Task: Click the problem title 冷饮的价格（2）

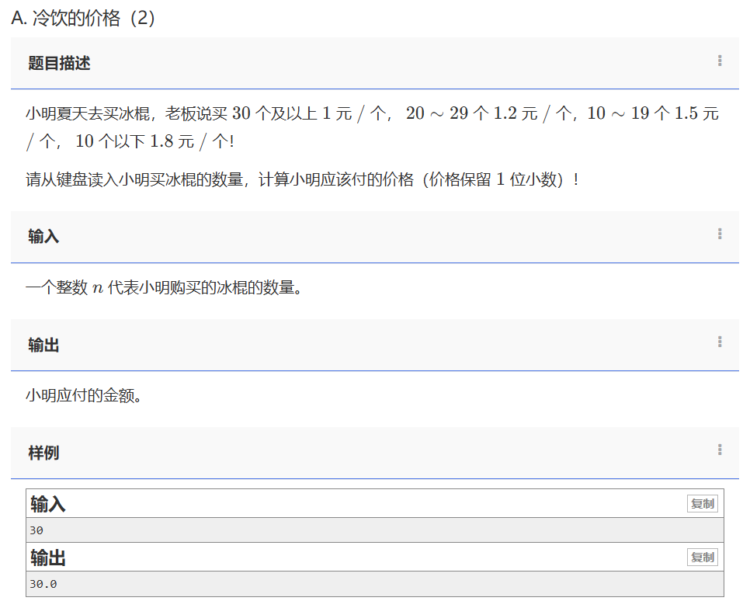Action: (x=84, y=18)
